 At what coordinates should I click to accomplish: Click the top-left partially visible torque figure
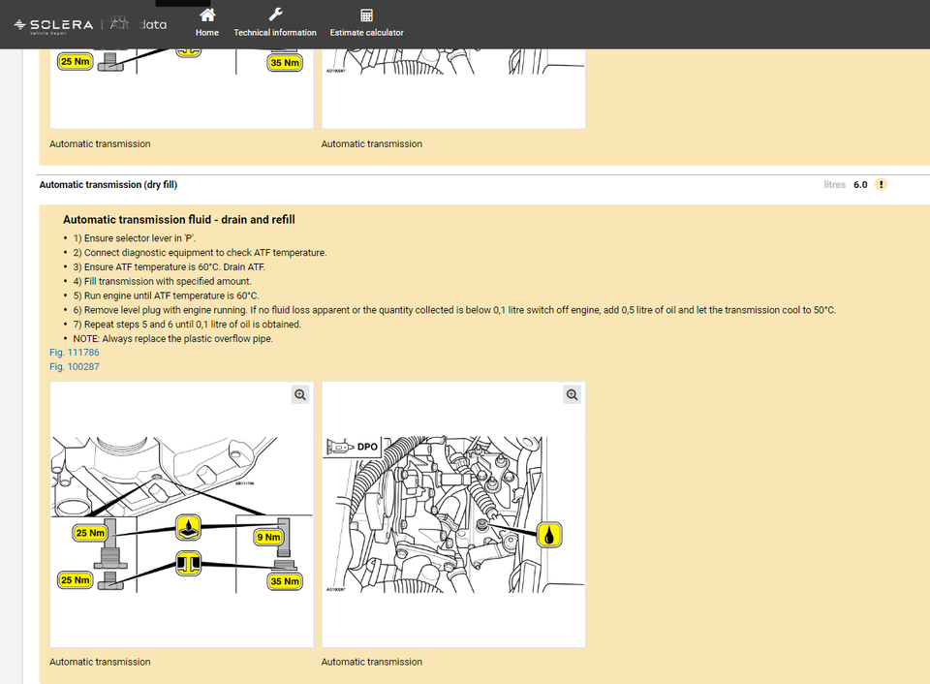coord(182,89)
